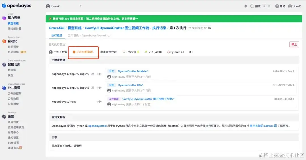
Task: Click the 帮助 help button
Action: (x=280, y=6)
